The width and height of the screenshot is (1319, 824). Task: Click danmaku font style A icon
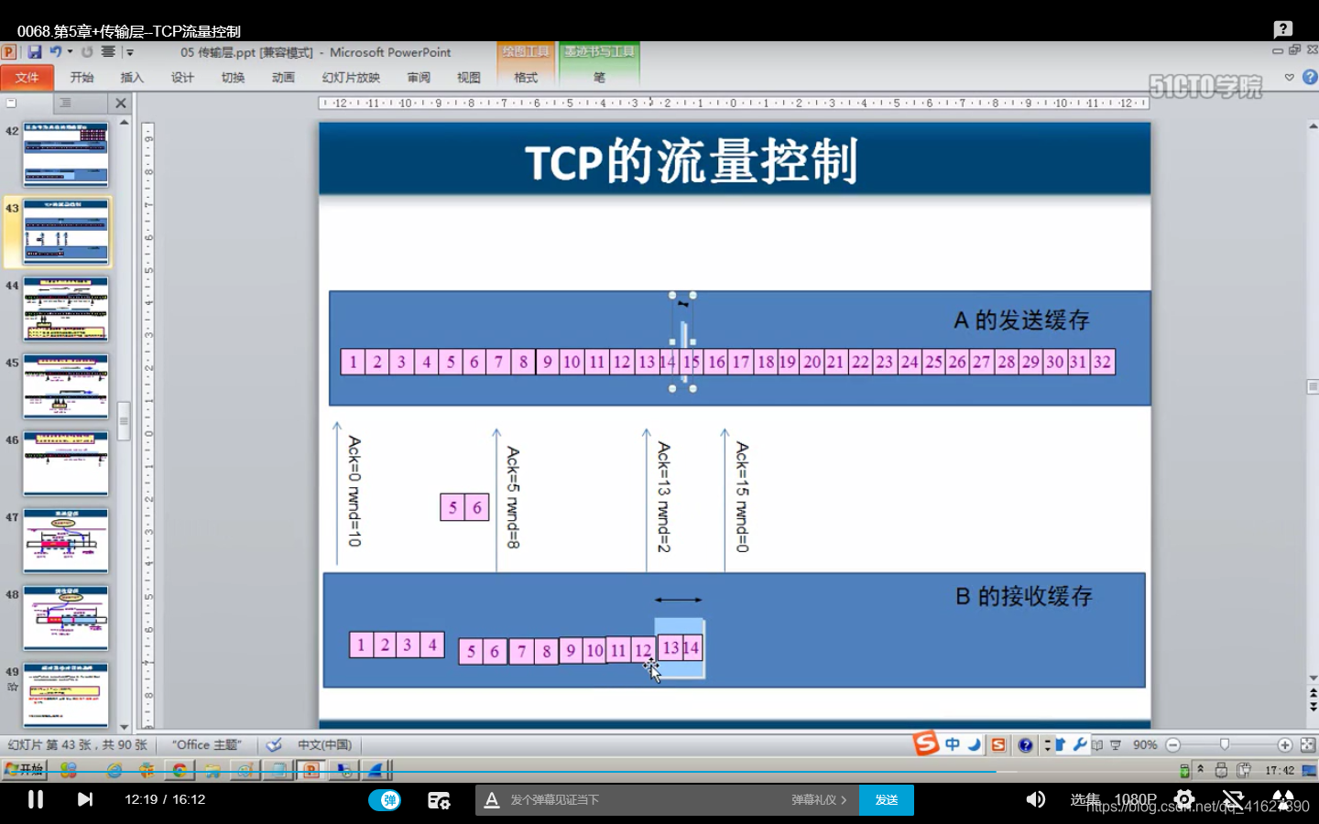[x=492, y=800]
